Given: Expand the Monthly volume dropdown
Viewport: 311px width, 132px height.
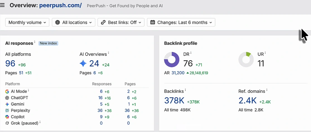Looking at the screenshot, I should click(27, 22).
